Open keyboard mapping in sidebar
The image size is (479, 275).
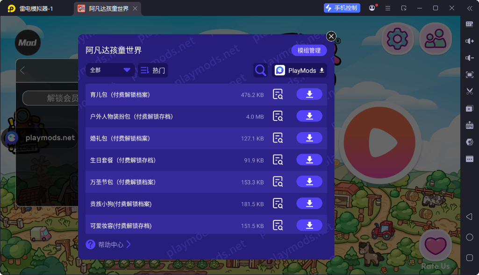[470, 24]
